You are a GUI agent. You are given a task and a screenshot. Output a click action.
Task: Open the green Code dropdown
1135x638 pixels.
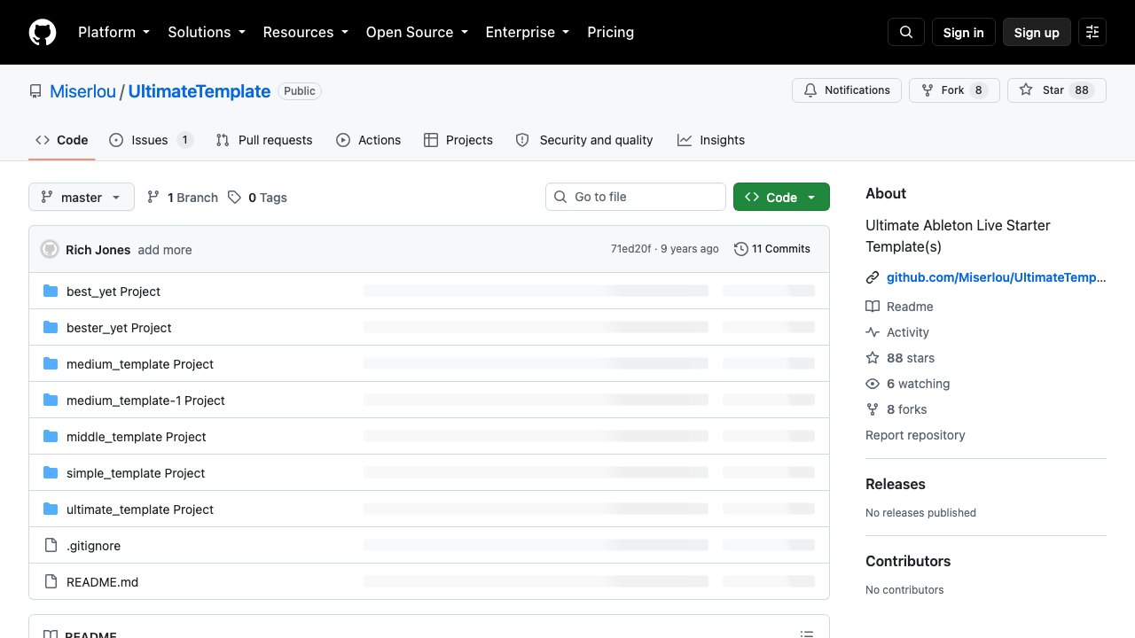click(x=781, y=197)
